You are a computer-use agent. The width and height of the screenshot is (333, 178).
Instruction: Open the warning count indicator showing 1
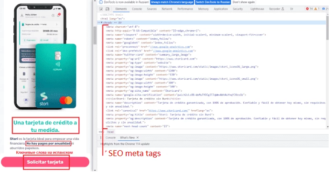[317, 9]
